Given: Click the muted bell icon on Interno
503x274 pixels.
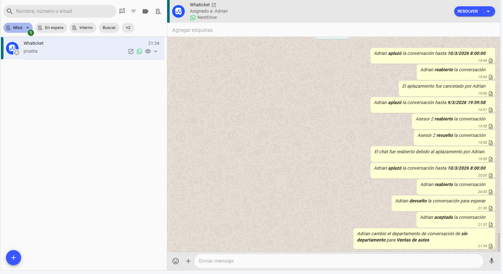Looking at the screenshot, I should point(74,28).
